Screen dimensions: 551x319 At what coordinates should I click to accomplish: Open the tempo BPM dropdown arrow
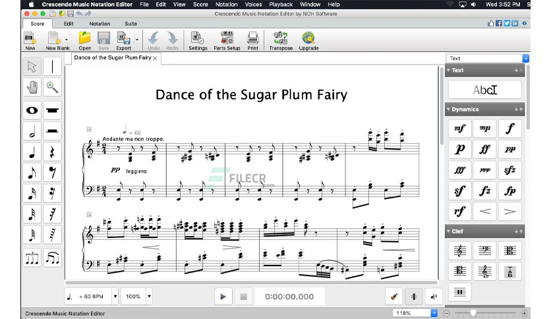click(115, 297)
